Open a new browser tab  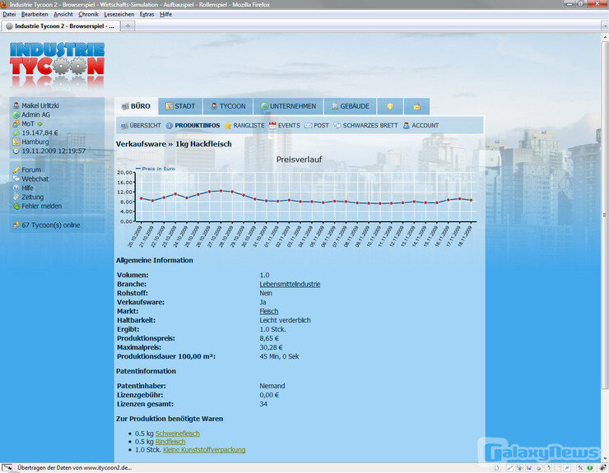point(128,26)
